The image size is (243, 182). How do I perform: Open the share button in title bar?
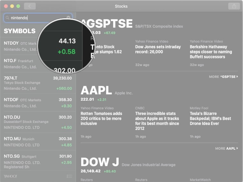[x=234, y=6]
